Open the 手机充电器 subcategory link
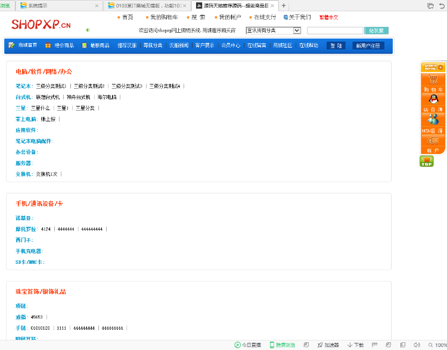This screenshot has width=447, height=350. pyautogui.click(x=28, y=251)
